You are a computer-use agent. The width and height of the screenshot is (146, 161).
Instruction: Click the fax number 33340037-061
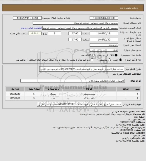128,122
